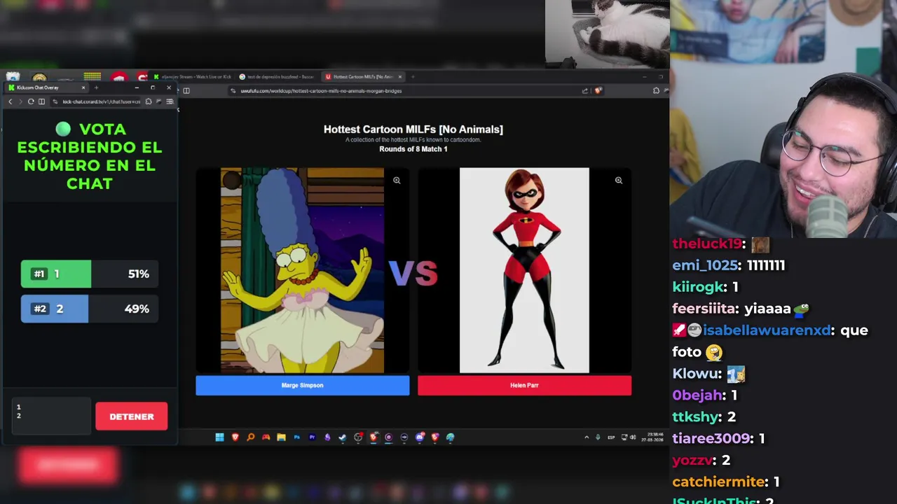
Task: Select Marge Simpson picture
Action: pyautogui.click(x=302, y=270)
